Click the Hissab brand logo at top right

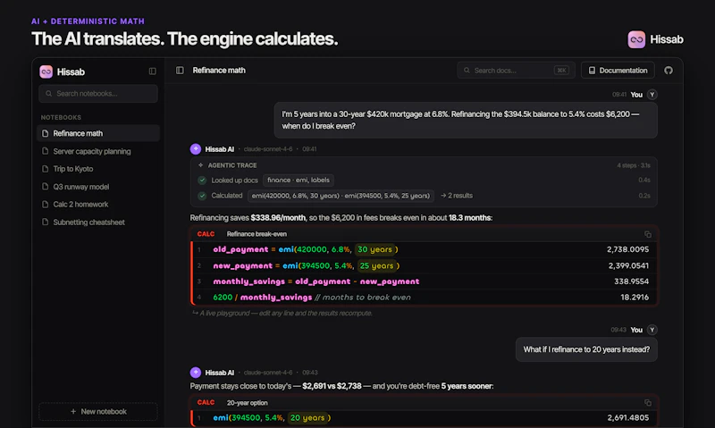coord(636,39)
